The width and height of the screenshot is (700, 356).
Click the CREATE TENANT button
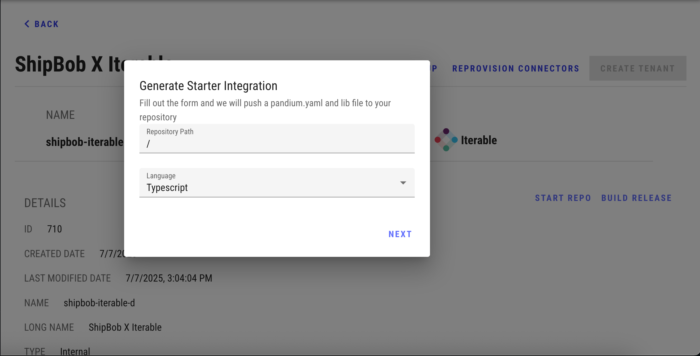coord(637,69)
